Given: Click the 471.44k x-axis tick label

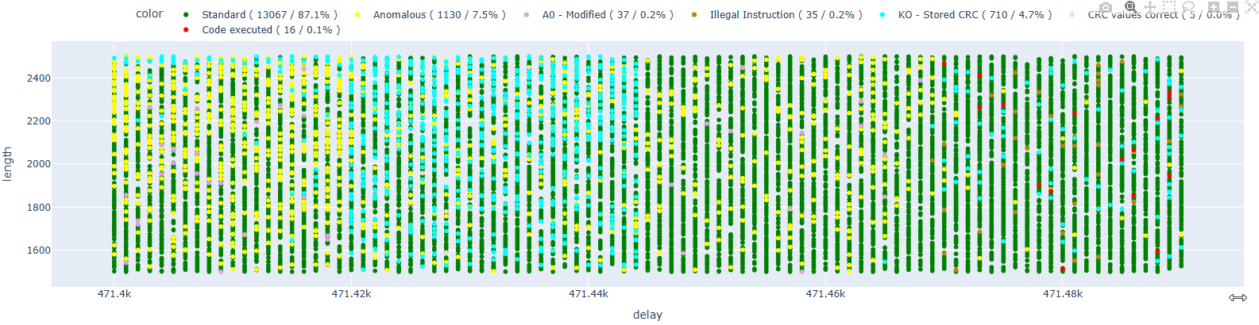Looking at the screenshot, I should (x=589, y=294).
